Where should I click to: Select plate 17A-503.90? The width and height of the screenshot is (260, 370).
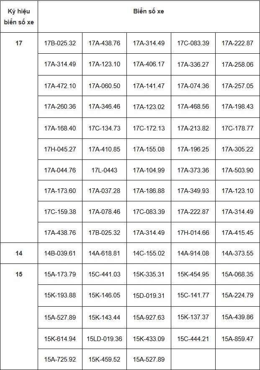point(237,170)
